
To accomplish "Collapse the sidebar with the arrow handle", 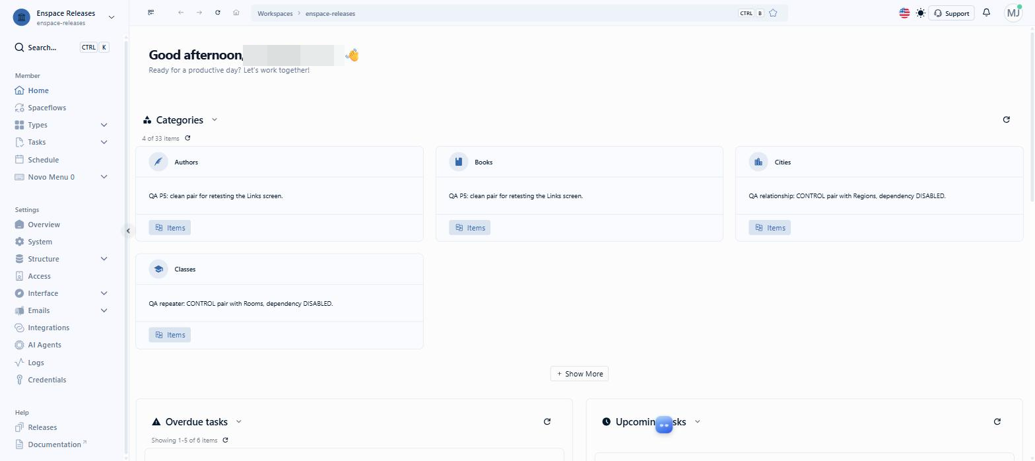I will 128,230.
